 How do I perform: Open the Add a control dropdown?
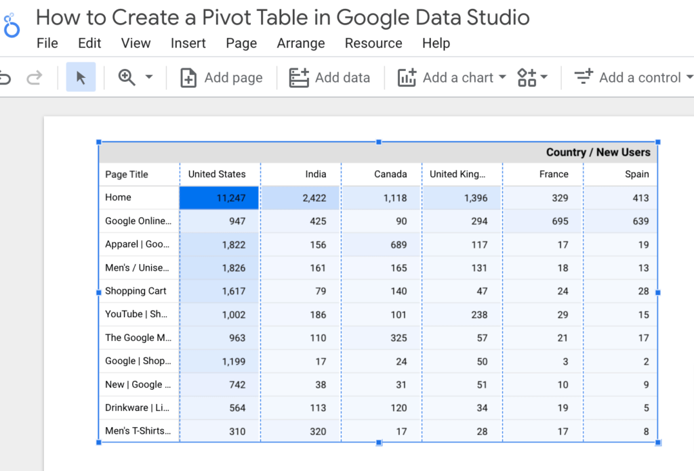690,77
